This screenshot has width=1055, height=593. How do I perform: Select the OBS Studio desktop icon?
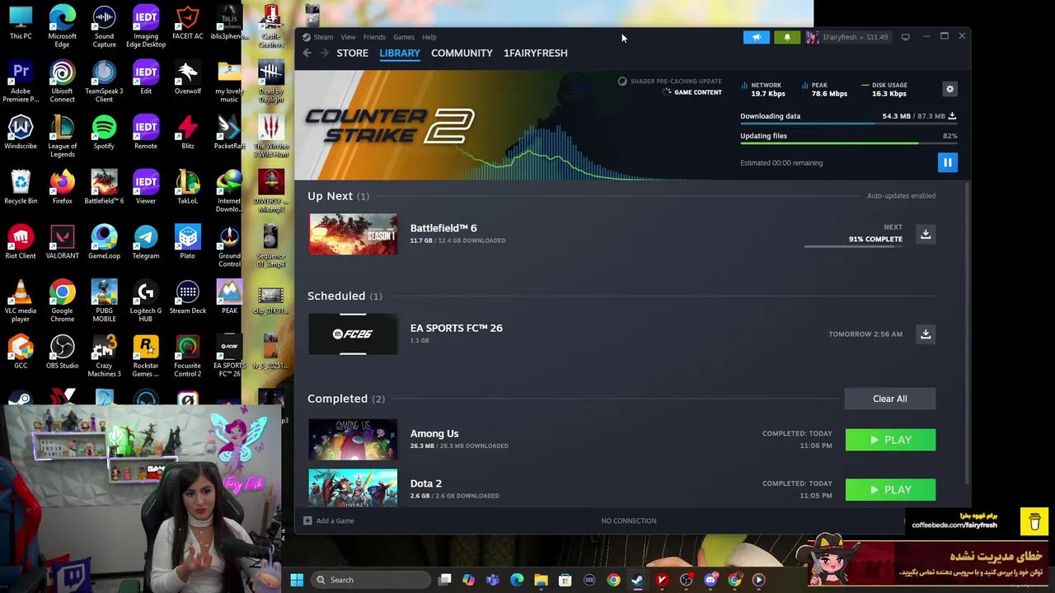[x=62, y=353]
